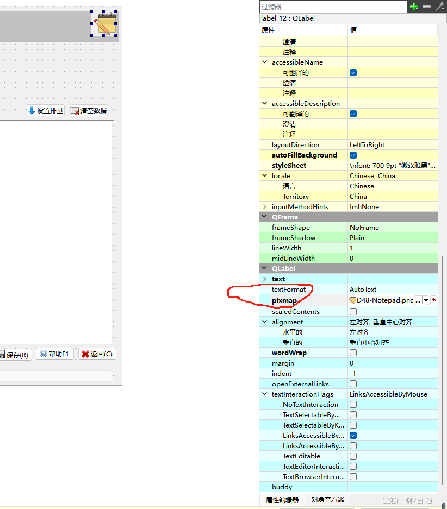This screenshot has width=447, height=509.
Task: Click the 返回(C) button
Action: click(x=97, y=354)
